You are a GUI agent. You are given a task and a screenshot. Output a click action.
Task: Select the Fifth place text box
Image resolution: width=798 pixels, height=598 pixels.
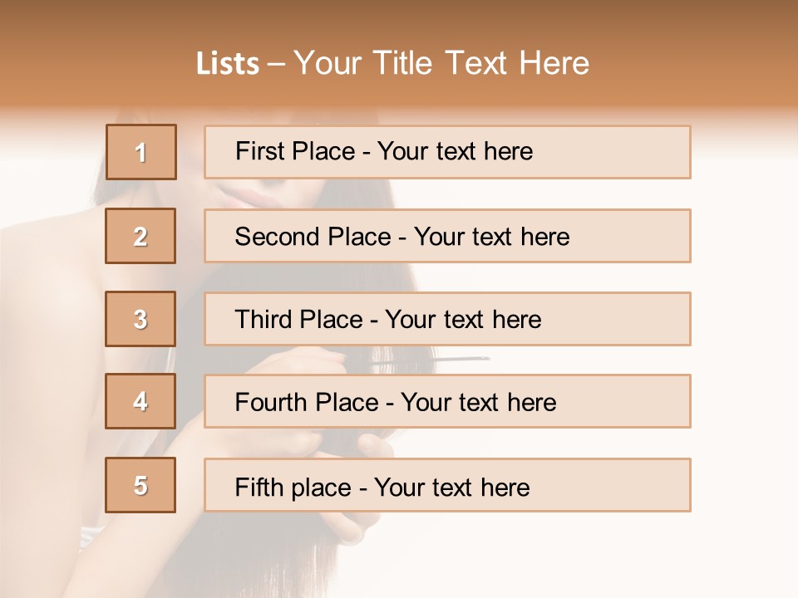447,485
